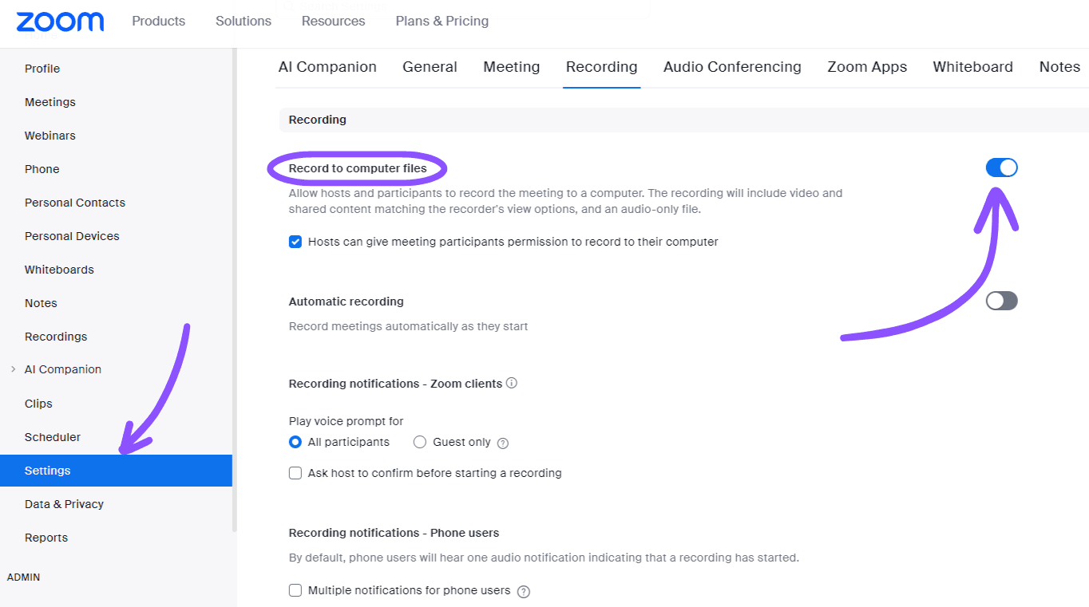Select the Guest only voice prompt option
Image resolution: width=1089 pixels, height=607 pixels.
point(420,442)
